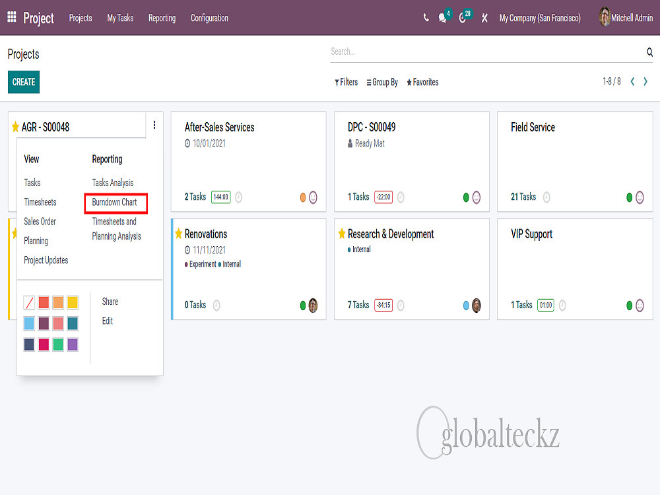Choose the no-color slashed swatch

pos(29,302)
